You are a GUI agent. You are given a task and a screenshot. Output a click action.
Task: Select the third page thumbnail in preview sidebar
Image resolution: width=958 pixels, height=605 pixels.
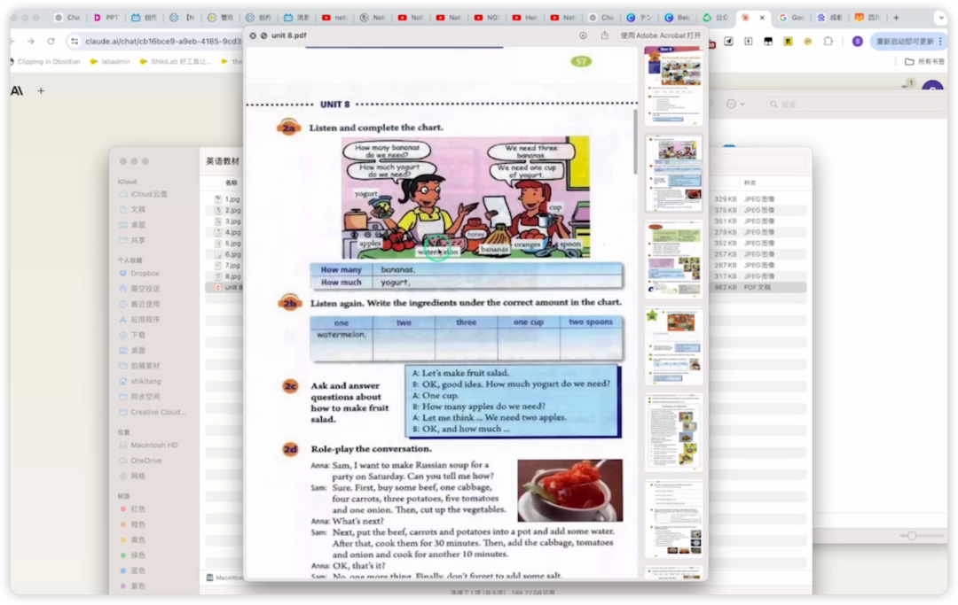coord(674,260)
